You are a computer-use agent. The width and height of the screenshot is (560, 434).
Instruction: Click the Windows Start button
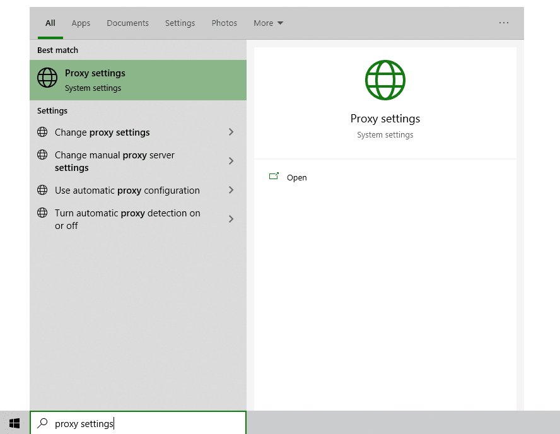[x=14, y=423]
